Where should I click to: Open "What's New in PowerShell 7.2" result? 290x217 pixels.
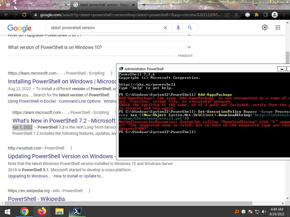[x=64, y=121]
